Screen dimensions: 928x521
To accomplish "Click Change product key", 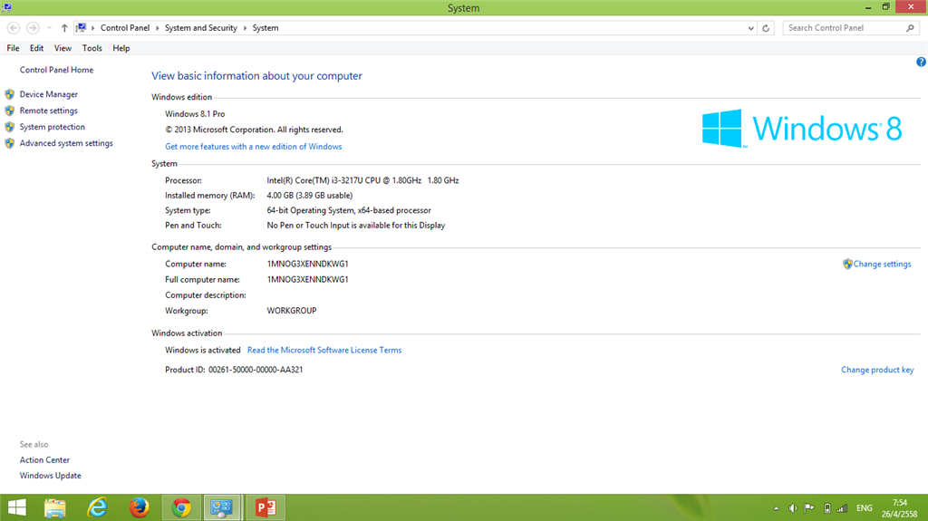I will (x=877, y=370).
